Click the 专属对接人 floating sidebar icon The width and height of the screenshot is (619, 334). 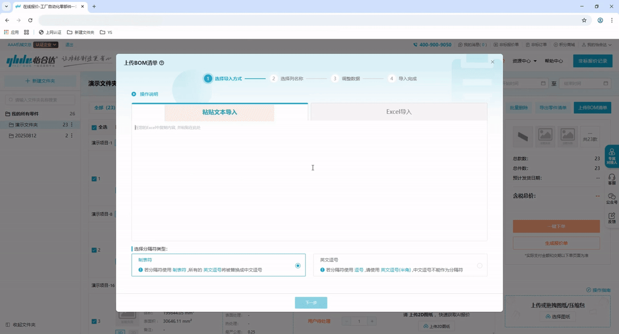(x=612, y=156)
